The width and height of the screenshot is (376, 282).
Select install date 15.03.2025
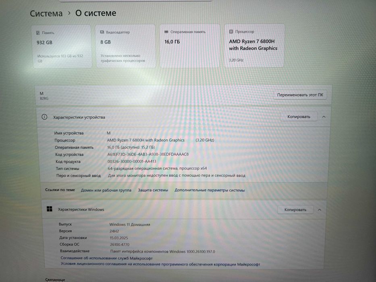coord(119,238)
